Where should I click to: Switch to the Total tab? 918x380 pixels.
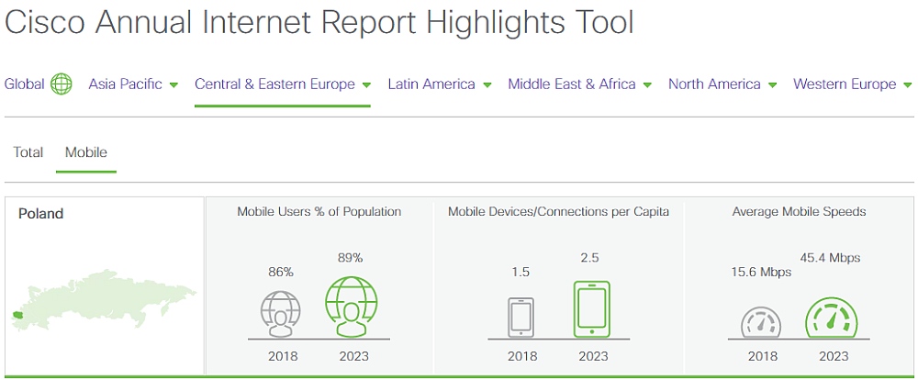coord(28,152)
